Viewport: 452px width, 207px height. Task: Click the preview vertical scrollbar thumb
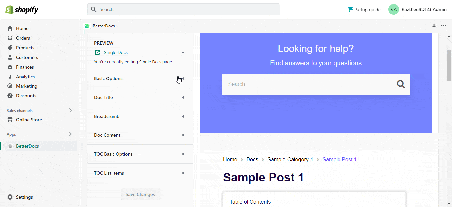(449, 66)
